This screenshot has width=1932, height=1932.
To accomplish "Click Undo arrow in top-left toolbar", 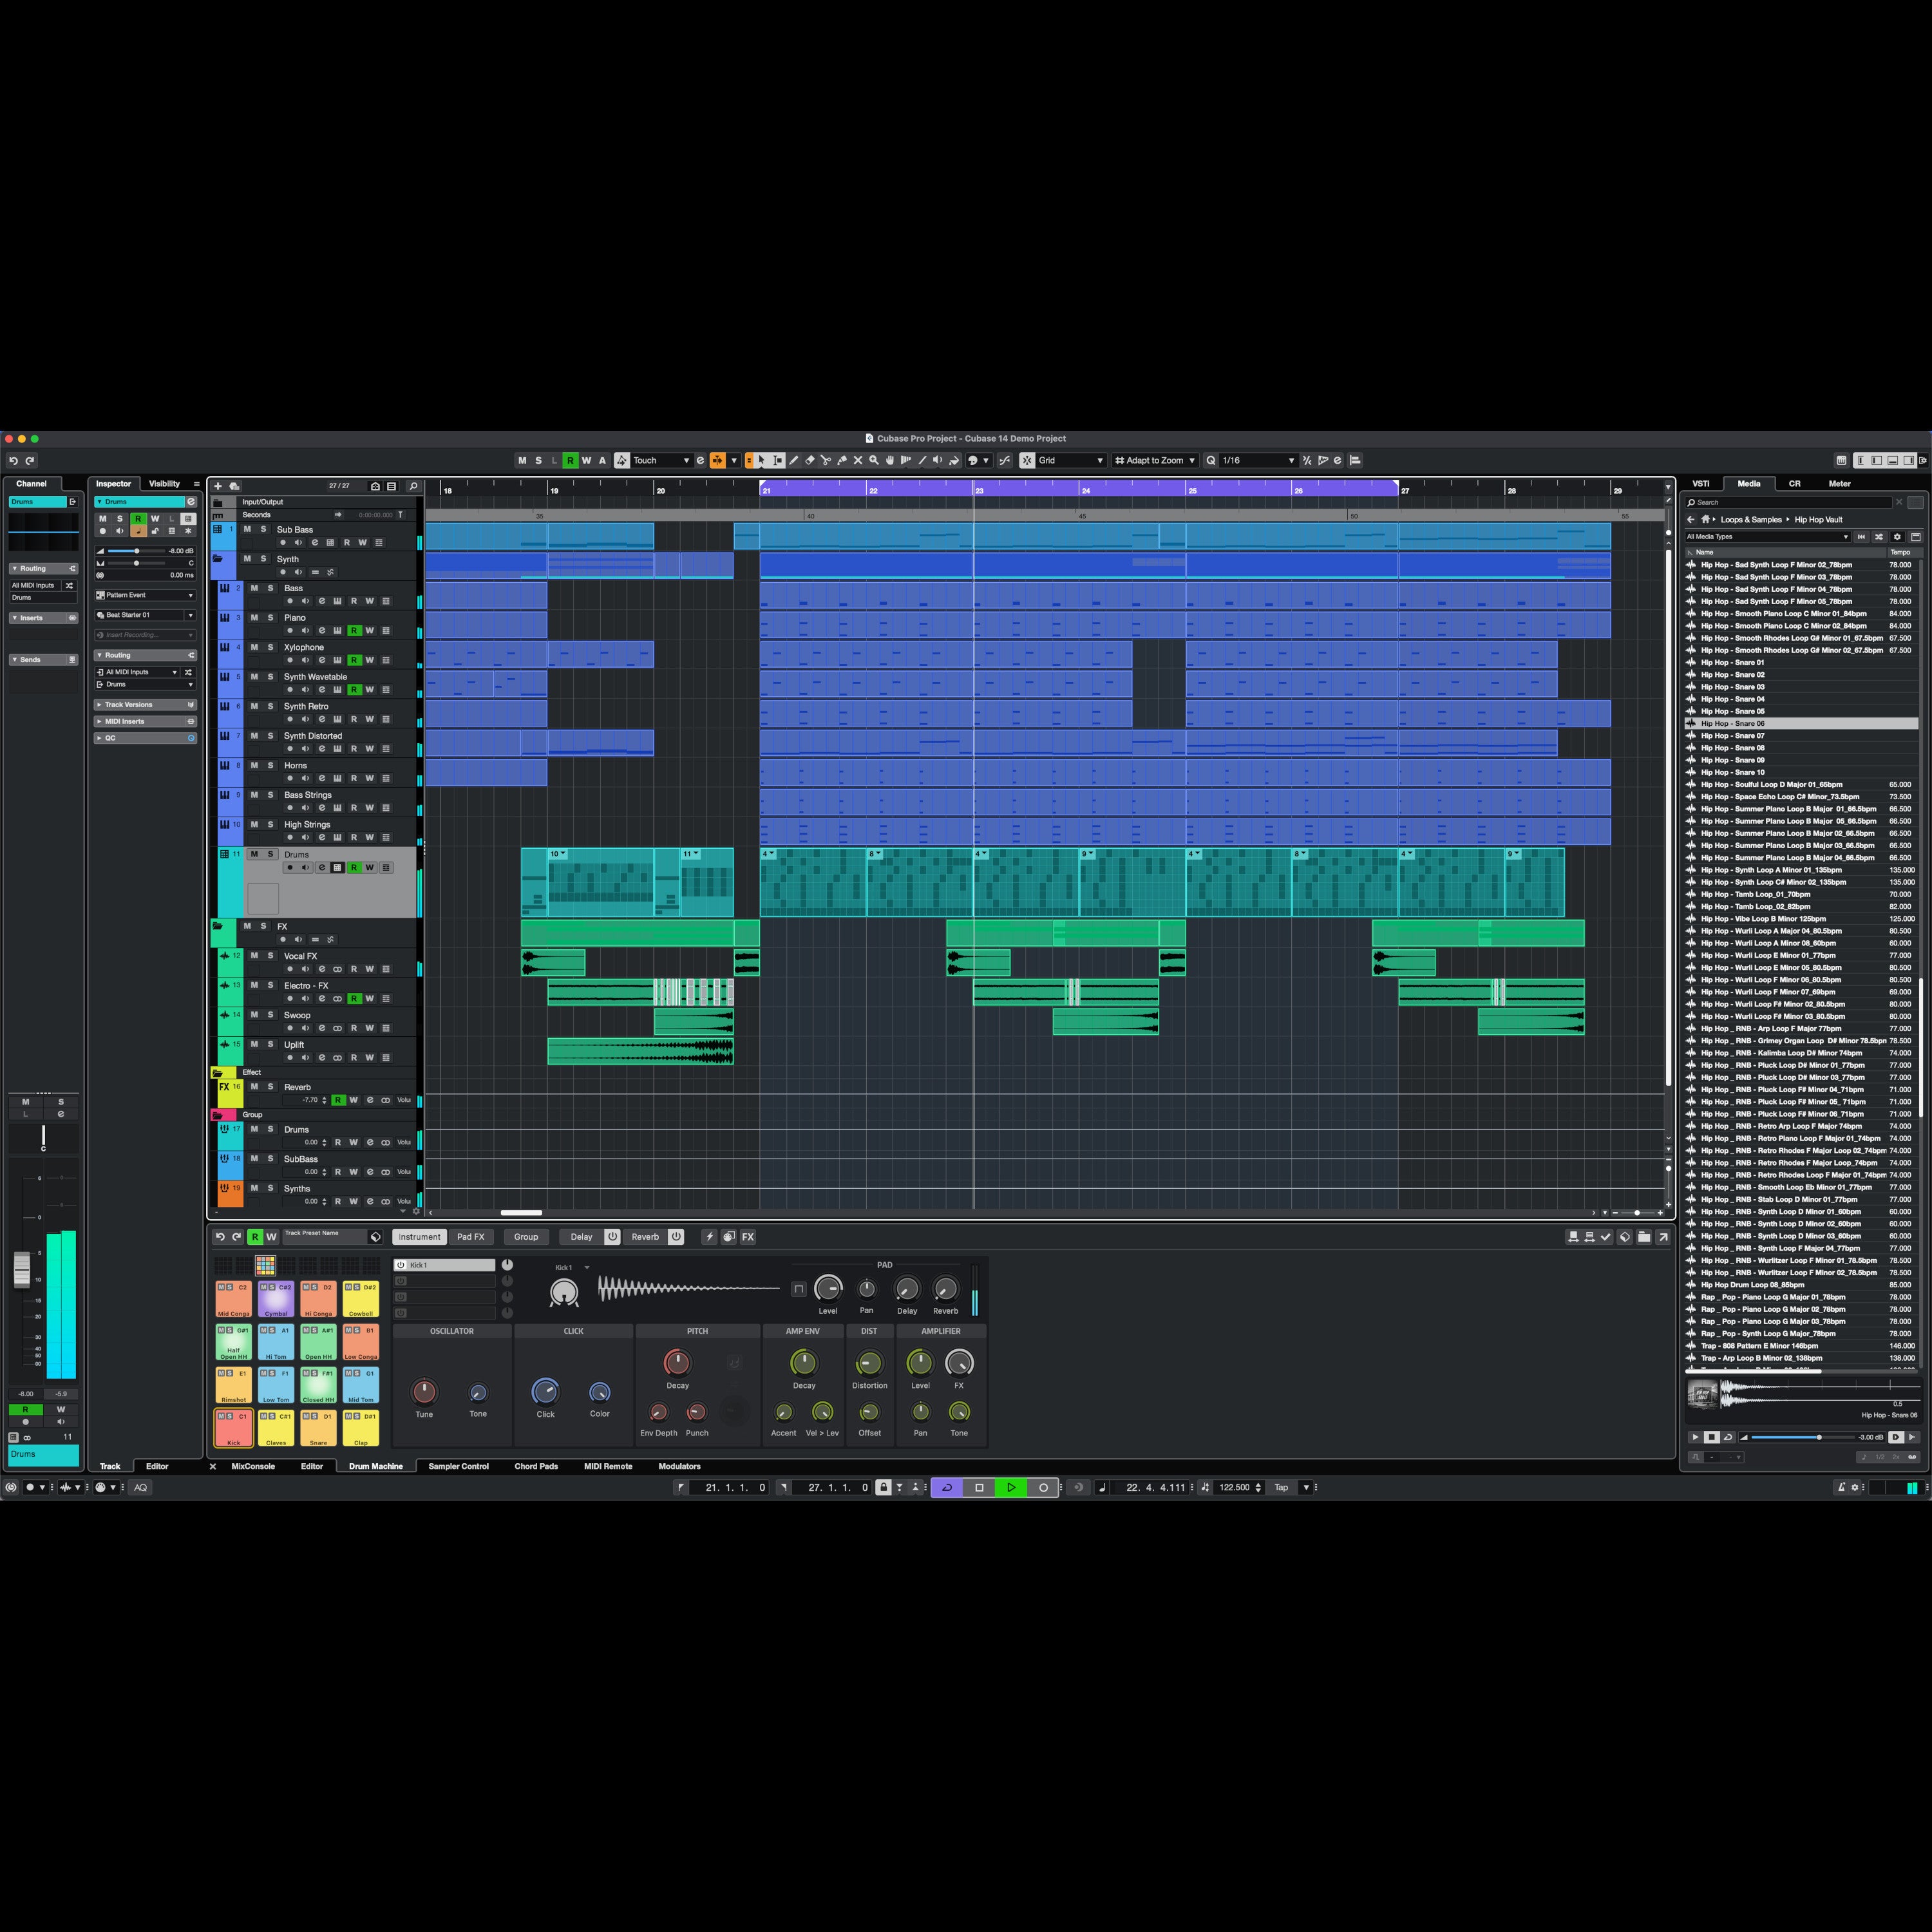I will [14, 461].
